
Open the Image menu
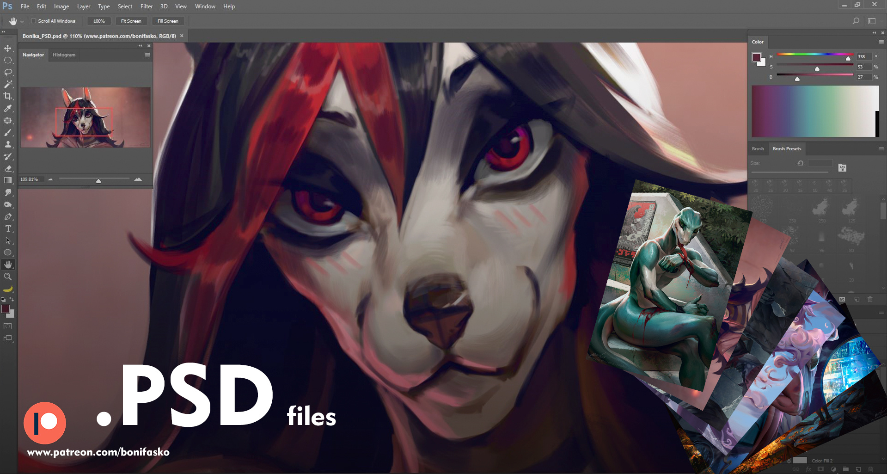61,6
